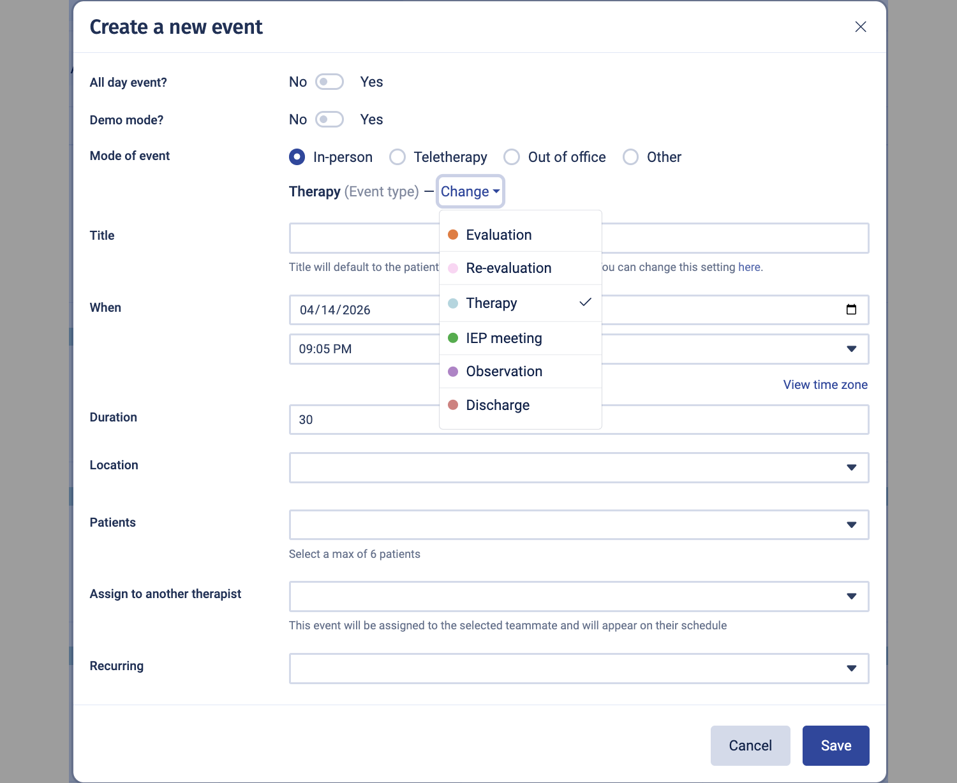Close the Create a new event dialog
957x783 pixels.
(860, 27)
